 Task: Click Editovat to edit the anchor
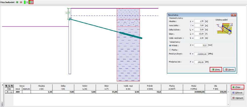[x=237, y=92]
